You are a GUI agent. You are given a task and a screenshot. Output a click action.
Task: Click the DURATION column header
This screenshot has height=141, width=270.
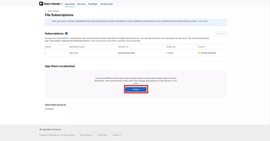(171, 47)
